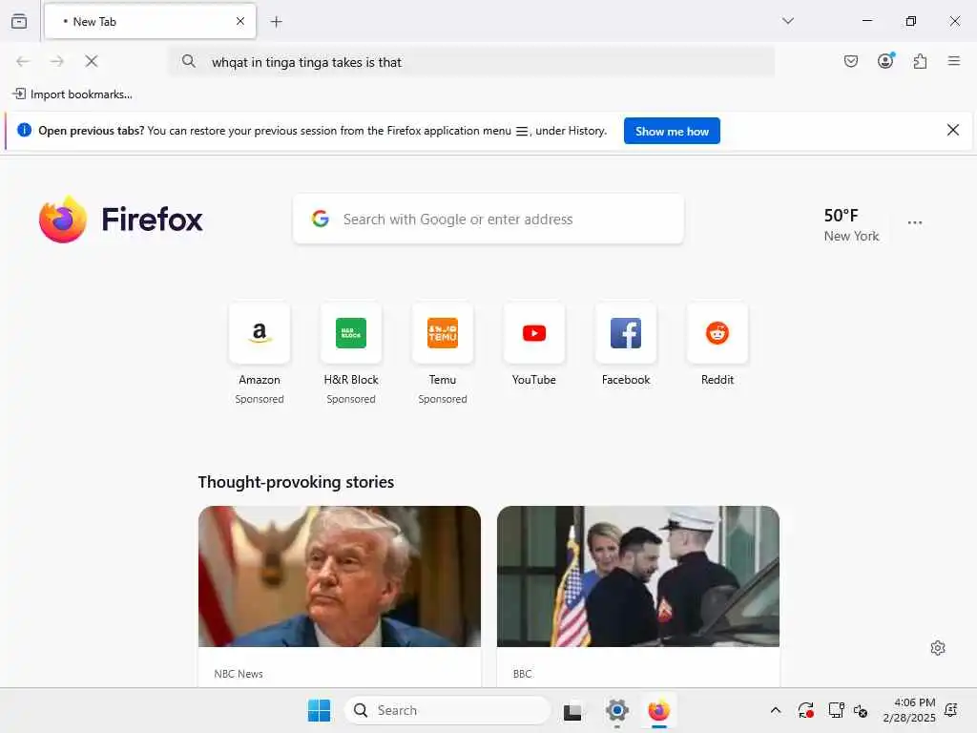Click the info icon in notification bar
Viewport: 977px width, 733px height.
[24, 130]
